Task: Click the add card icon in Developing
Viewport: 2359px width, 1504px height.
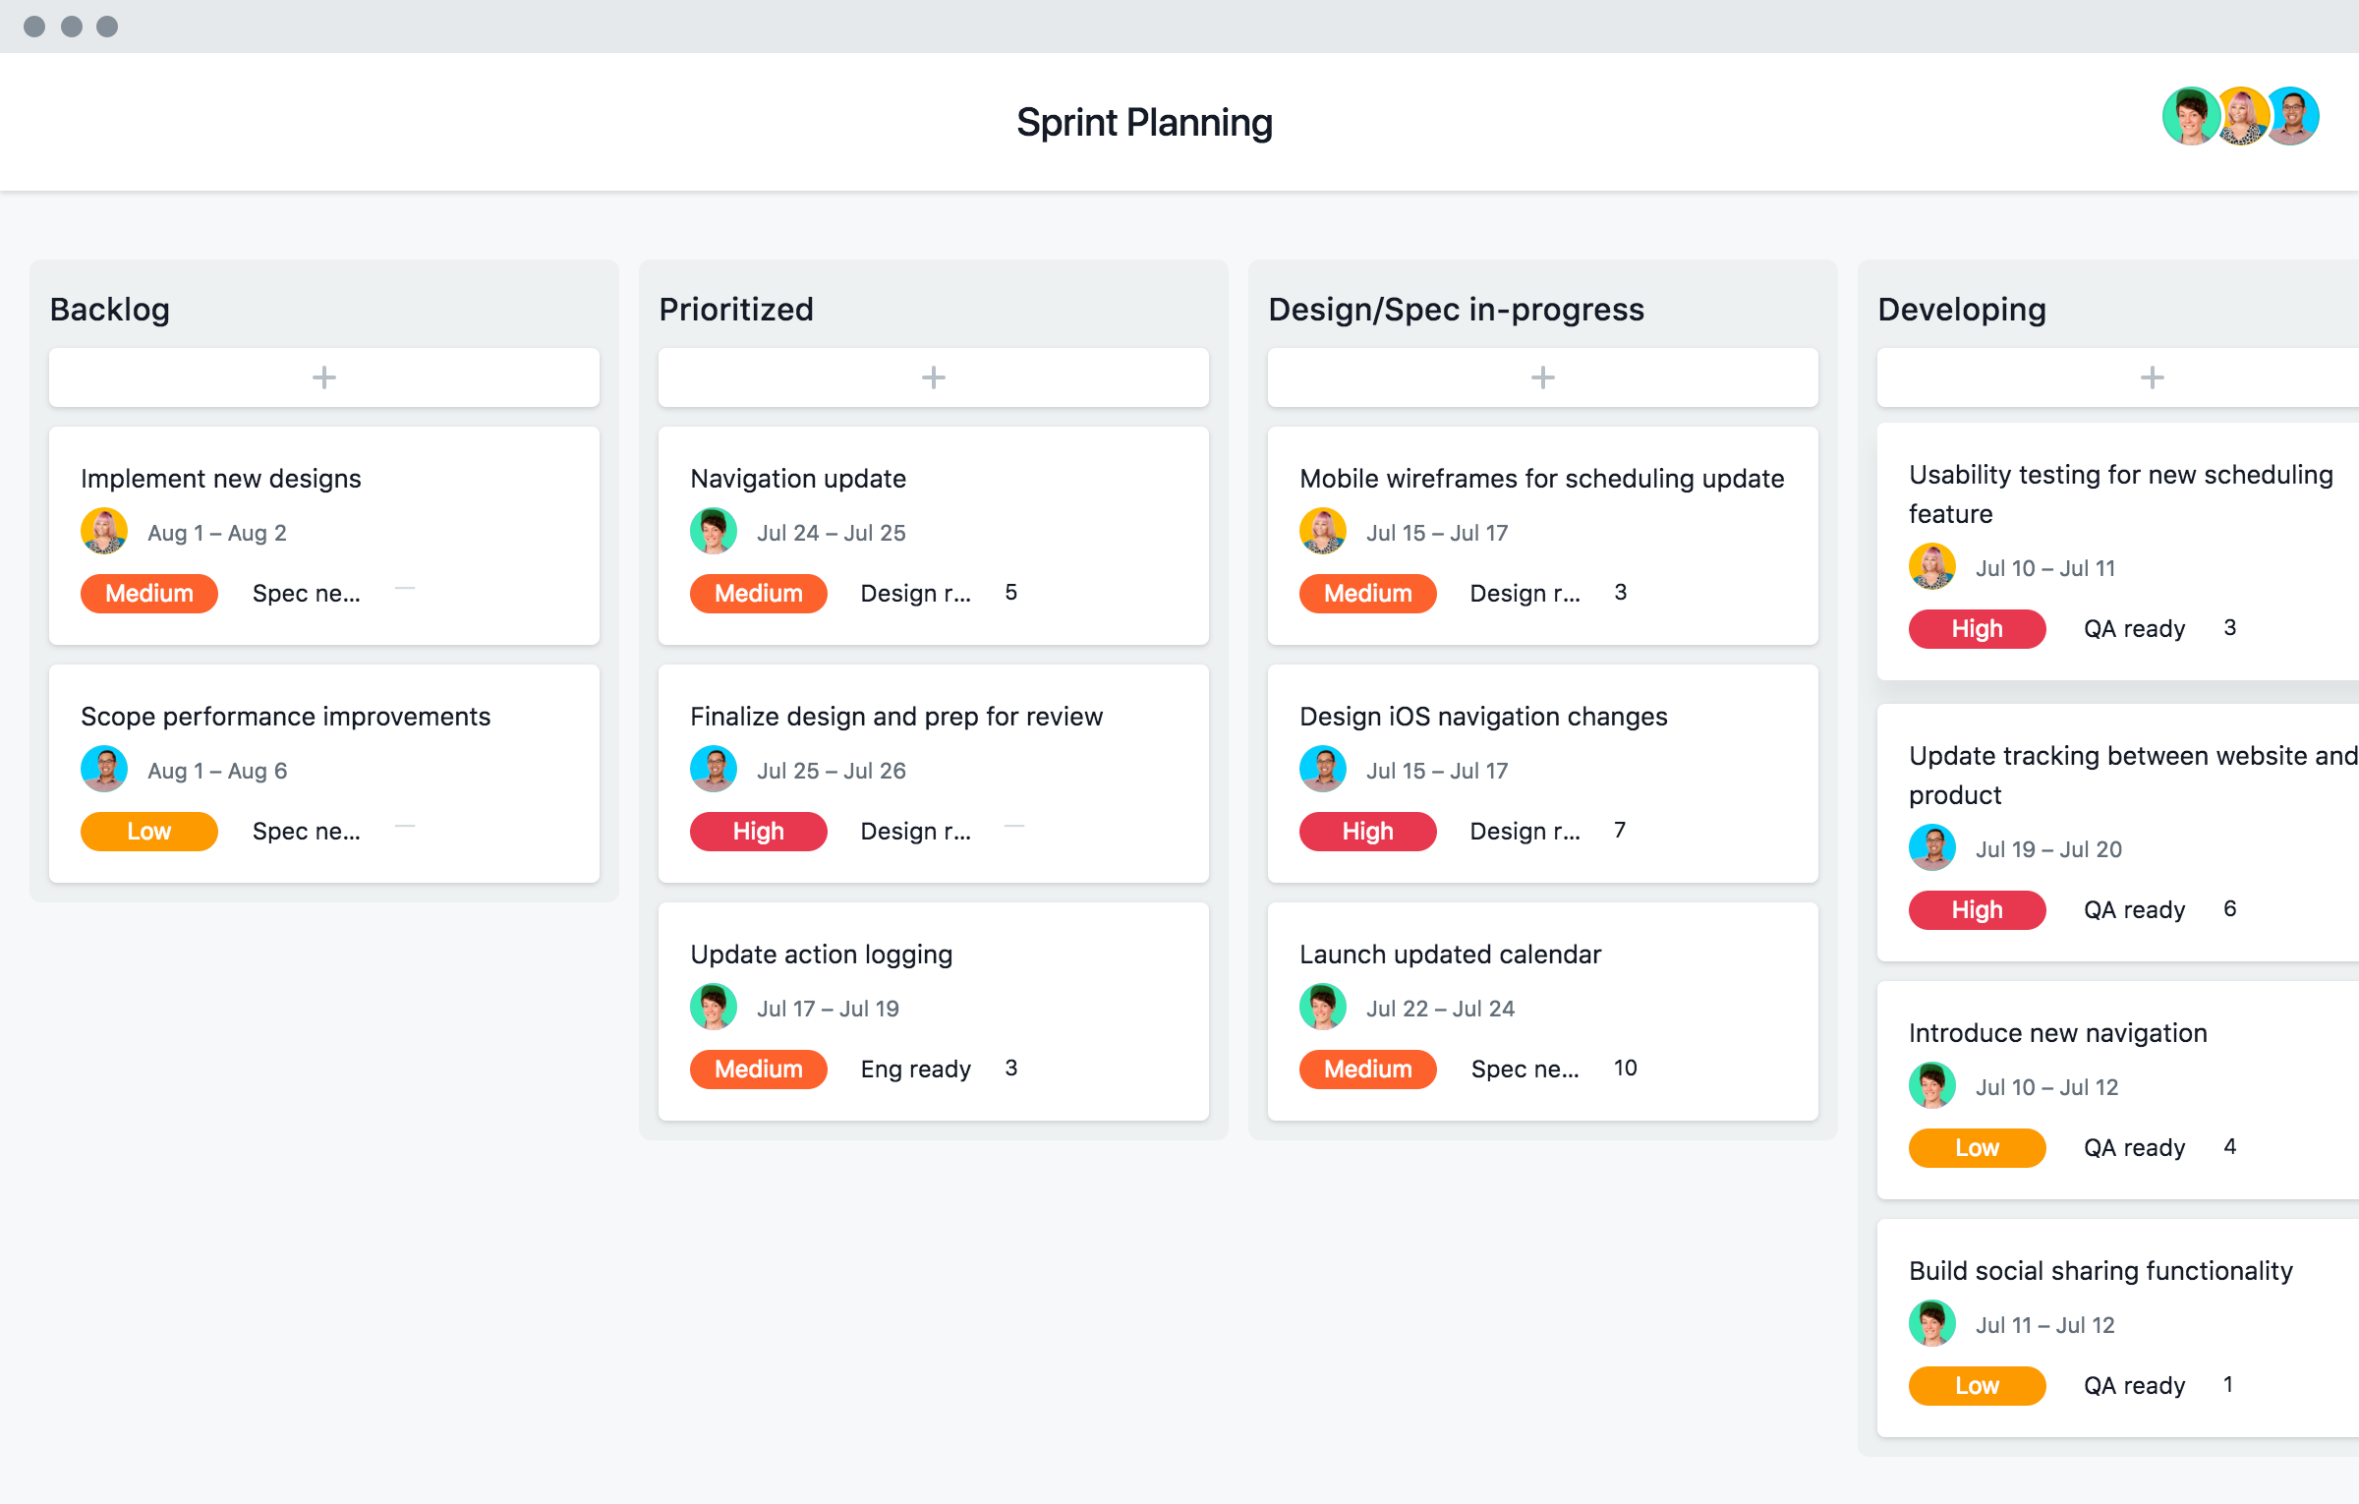Action: pos(2151,376)
